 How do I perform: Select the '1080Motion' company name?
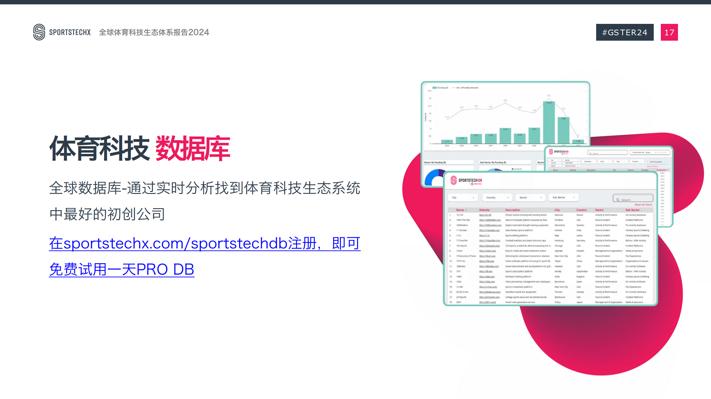point(462,226)
